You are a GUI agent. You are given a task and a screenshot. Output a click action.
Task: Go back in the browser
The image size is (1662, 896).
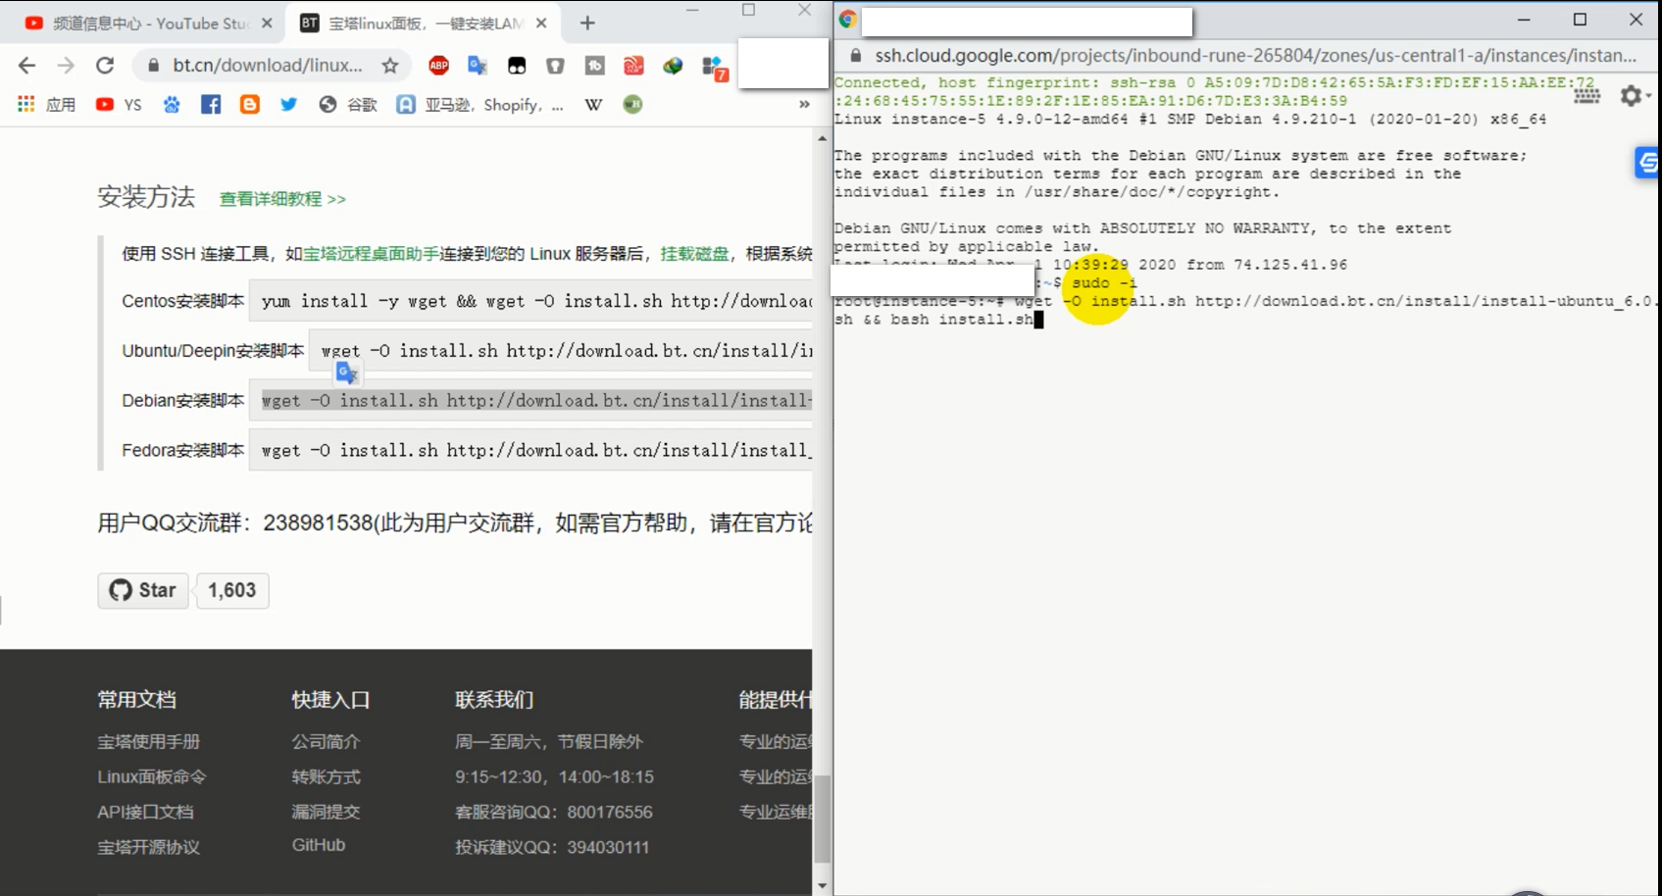pyautogui.click(x=26, y=66)
